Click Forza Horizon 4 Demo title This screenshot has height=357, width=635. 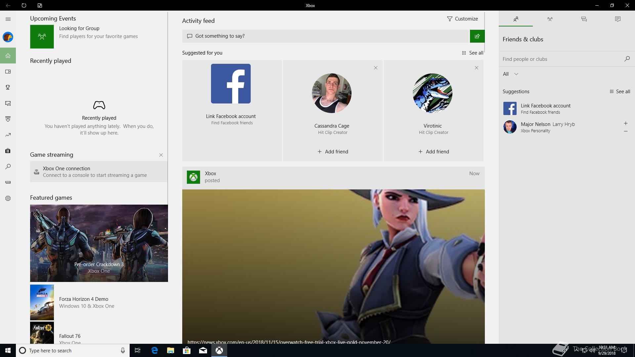point(84,299)
